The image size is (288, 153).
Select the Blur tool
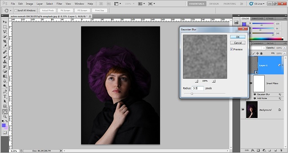5,81
